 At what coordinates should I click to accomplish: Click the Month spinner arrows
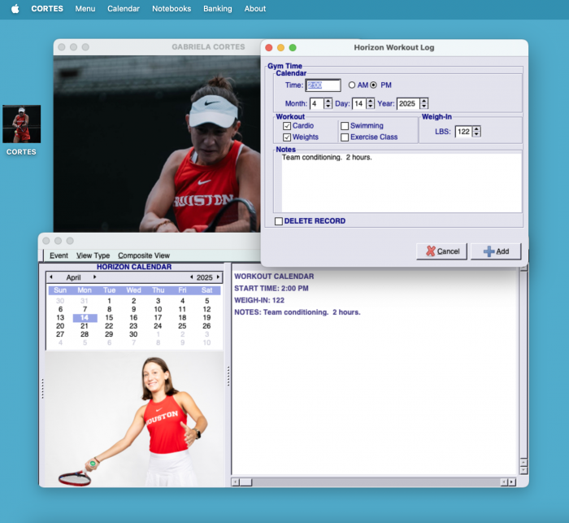tap(328, 103)
